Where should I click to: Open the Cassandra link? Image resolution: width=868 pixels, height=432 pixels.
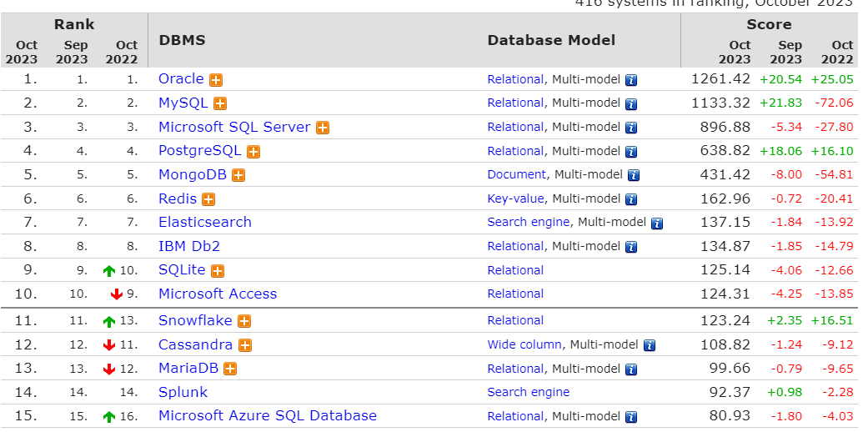(x=195, y=344)
